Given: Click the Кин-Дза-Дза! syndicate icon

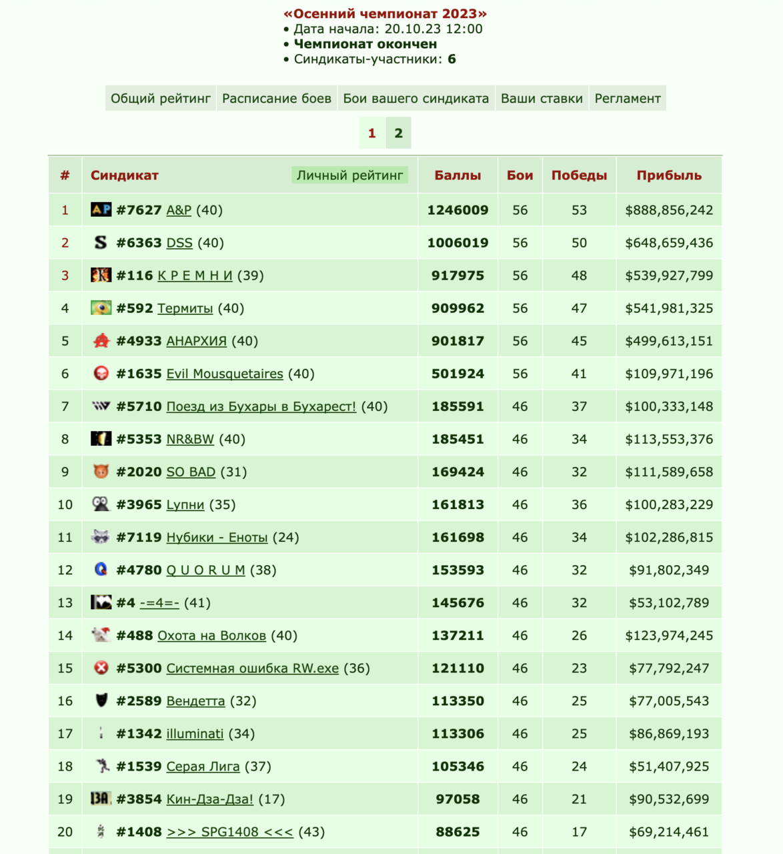Looking at the screenshot, I should point(101,798).
